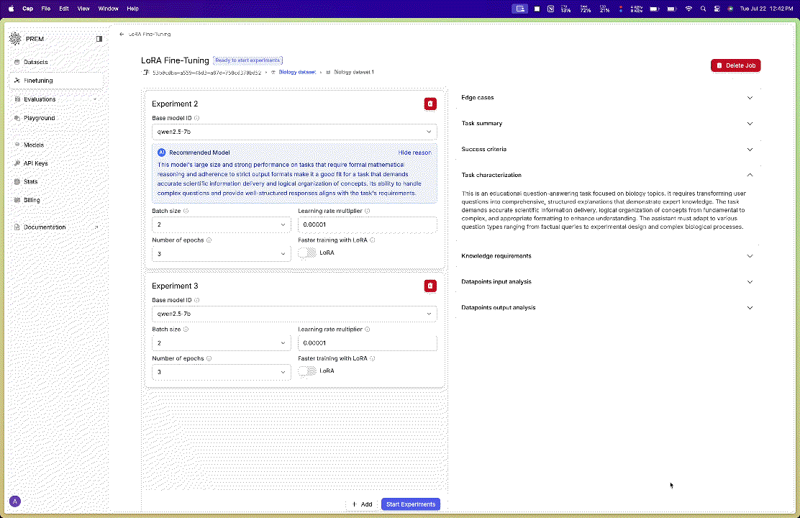This screenshot has width=800, height=518.
Task: Expand Edge cases section
Action: [x=607, y=97]
